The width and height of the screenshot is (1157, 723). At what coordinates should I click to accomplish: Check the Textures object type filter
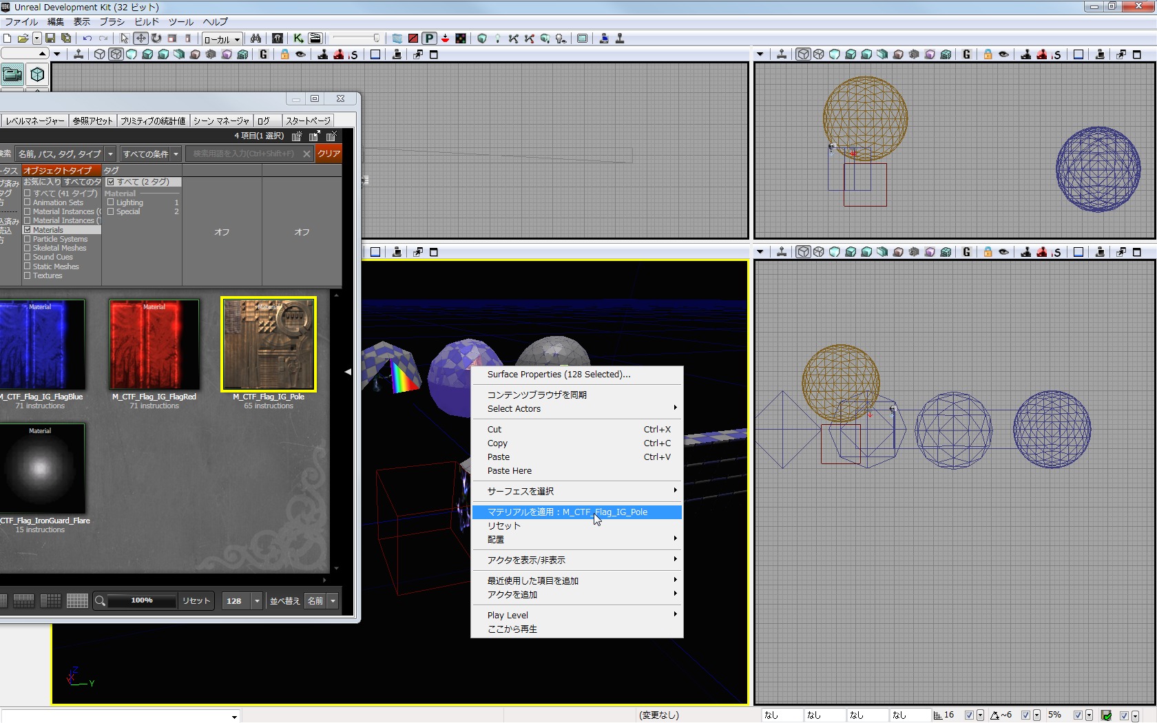[28, 275]
